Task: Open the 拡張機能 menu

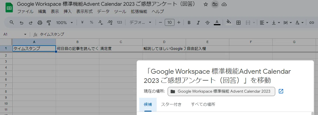Action: point(139,11)
